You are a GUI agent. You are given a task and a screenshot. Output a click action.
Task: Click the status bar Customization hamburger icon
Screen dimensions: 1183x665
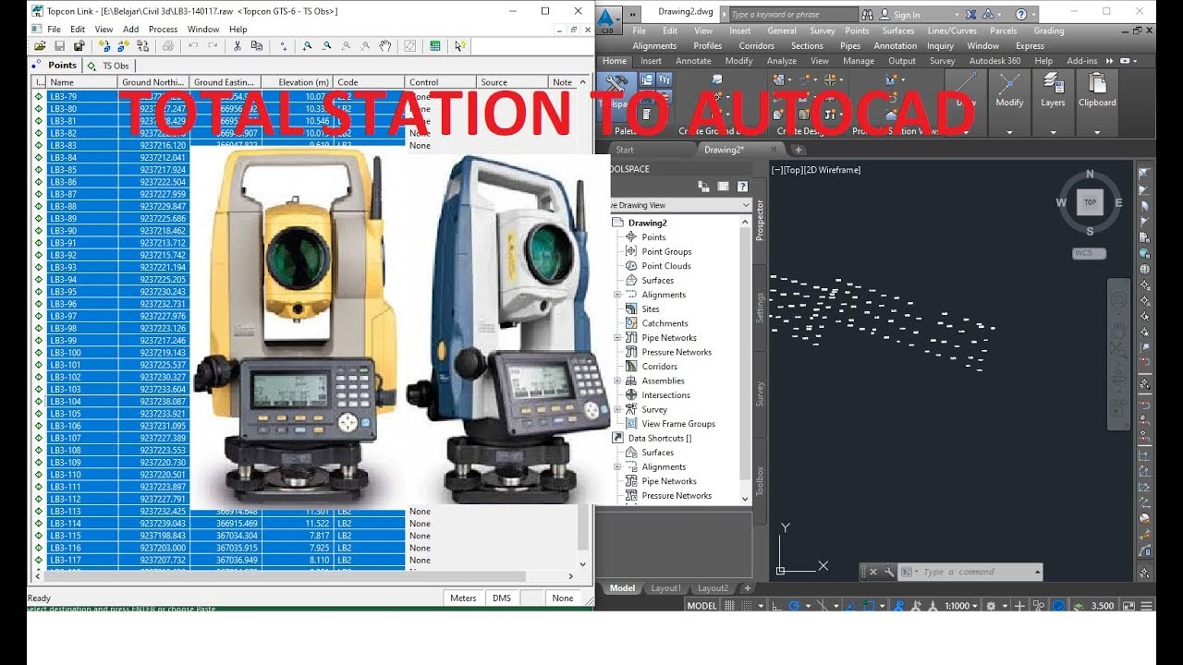click(x=1145, y=606)
